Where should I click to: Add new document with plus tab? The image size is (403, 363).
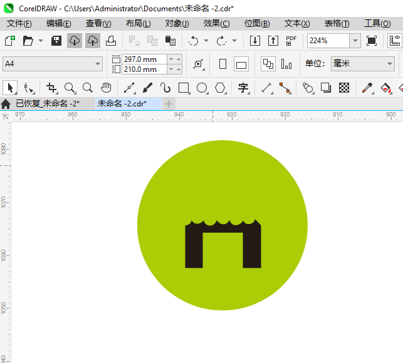pos(169,104)
